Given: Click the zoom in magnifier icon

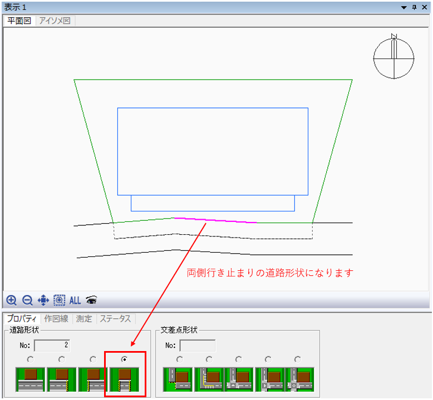Looking at the screenshot, I should [x=12, y=300].
